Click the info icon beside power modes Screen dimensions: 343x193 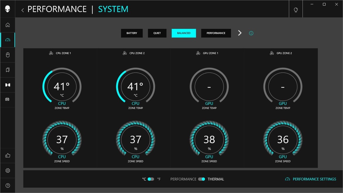click(x=251, y=33)
